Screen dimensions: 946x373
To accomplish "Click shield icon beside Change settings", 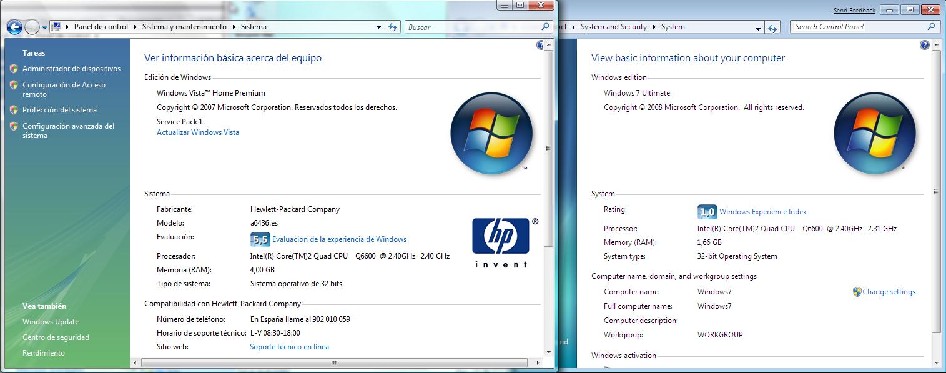I will coord(857,292).
